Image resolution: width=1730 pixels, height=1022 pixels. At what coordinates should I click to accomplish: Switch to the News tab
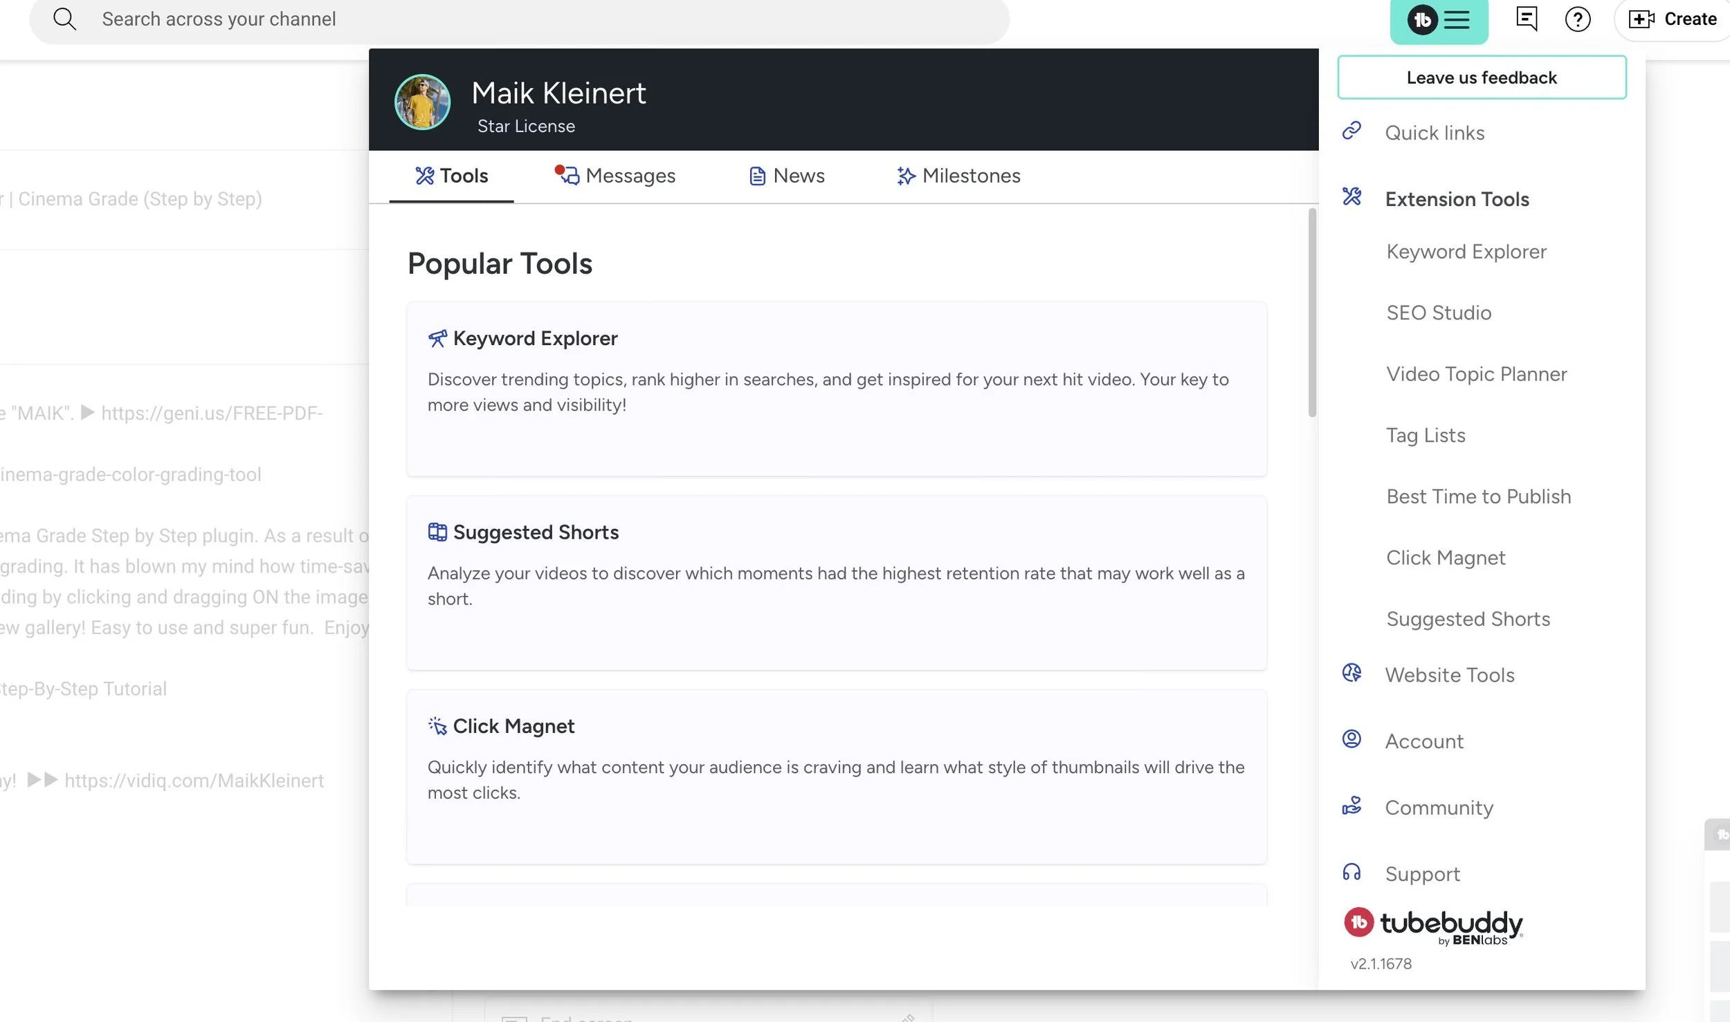tap(787, 176)
